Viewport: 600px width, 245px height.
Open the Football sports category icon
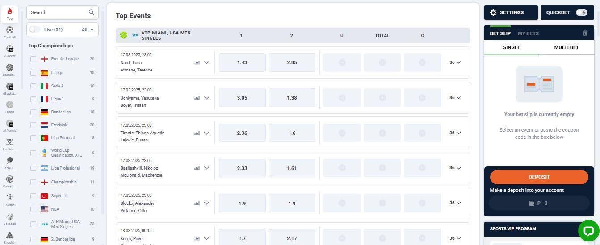tap(9, 31)
